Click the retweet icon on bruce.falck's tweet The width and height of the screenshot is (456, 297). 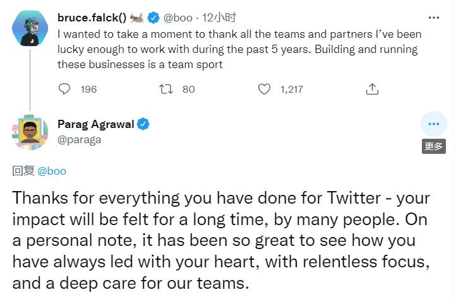(165, 90)
